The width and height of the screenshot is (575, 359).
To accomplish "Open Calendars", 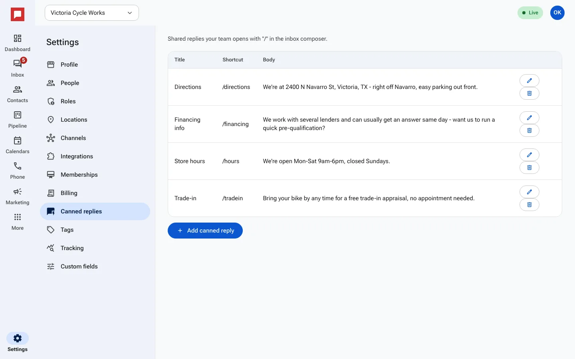I will point(18,145).
